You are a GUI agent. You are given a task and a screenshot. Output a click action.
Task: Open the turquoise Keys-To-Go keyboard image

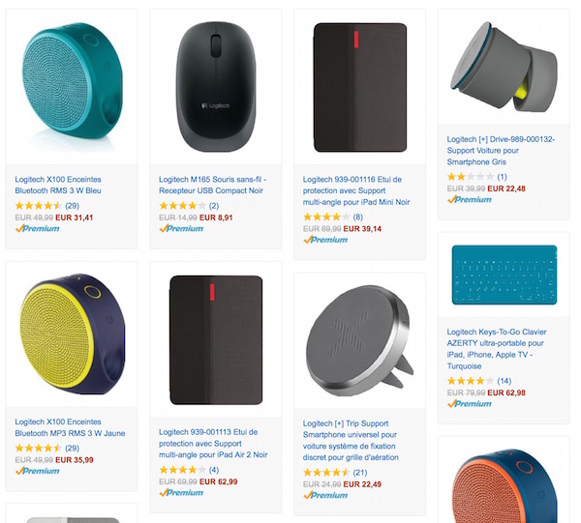[505, 275]
